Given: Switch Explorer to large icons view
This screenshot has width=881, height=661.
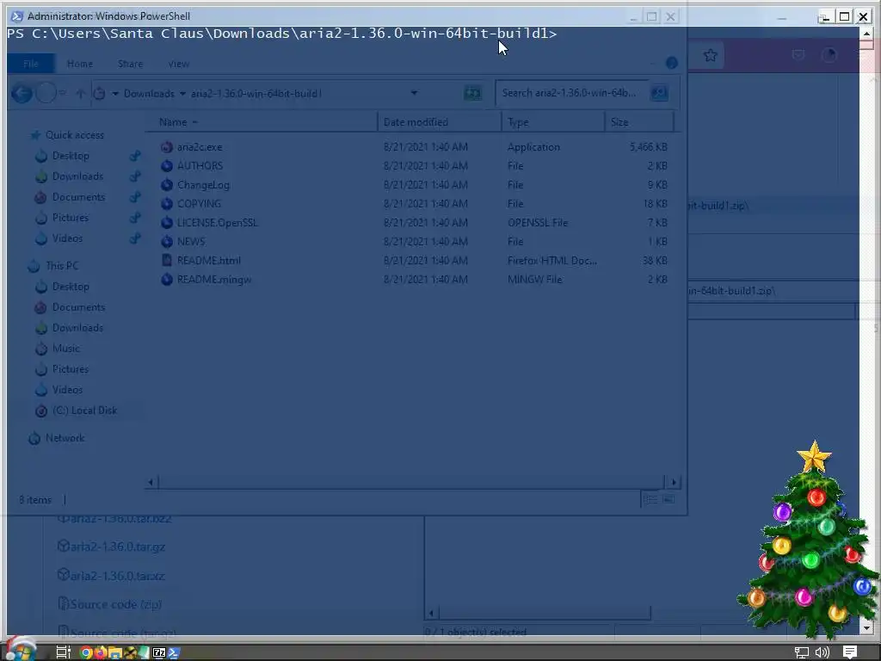Looking at the screenshot, I should click(668, 499).
